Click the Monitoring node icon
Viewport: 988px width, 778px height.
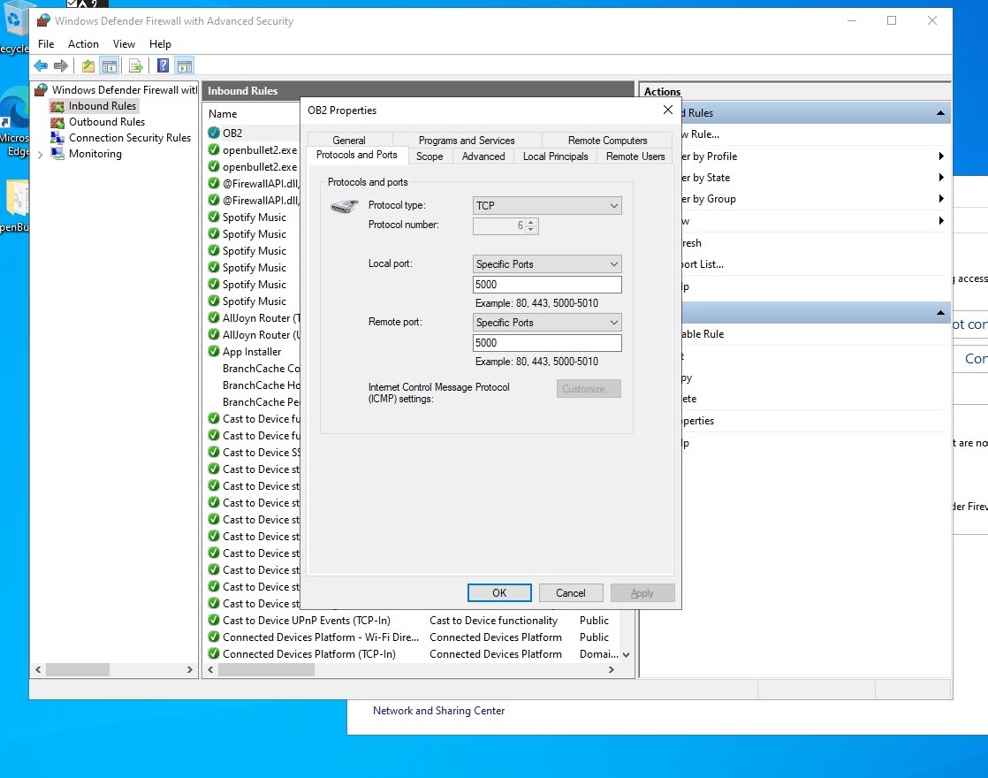pyautogui.click(x=57, y=154)
